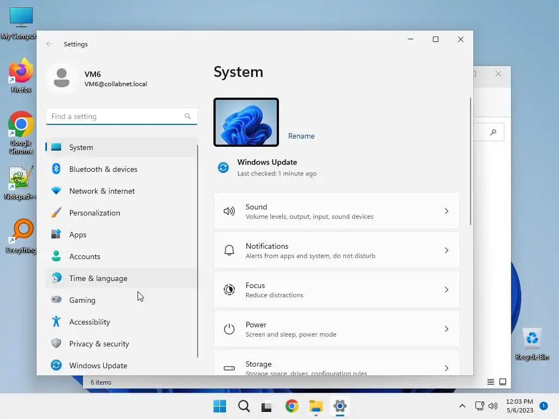559x419 pixels.
Task: Open Task View on taskbar
Action: 266,406
